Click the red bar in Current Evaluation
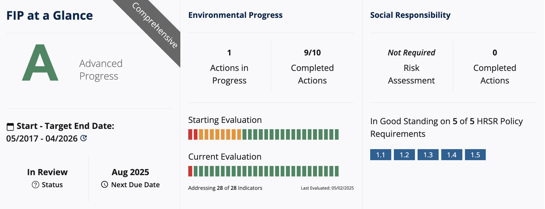The width and height of the screenshot is (545, 209). coord(190,171)
